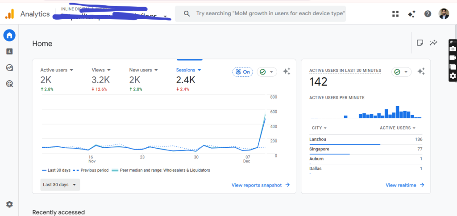This screenshot has width=457, height=216.
Task: Open the annotations note icon
Action: pyautogui.click(x=420, y=43)
